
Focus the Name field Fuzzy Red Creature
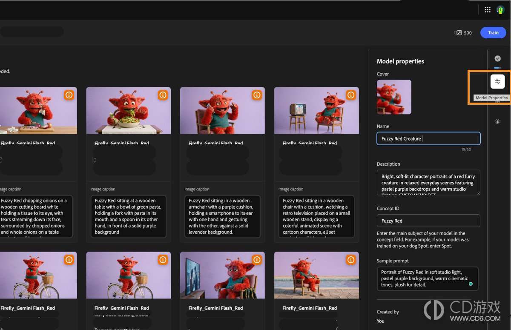[x=428, y=138]
